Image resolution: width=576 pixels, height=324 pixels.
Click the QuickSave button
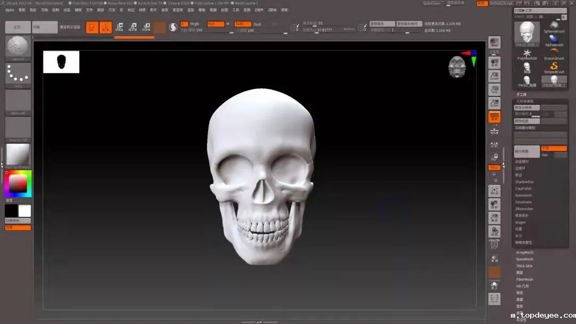pyautogui.click(x=431, y=3)
